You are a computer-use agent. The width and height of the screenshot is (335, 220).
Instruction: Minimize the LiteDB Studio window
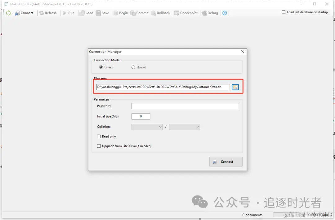(x=302, y=4)
